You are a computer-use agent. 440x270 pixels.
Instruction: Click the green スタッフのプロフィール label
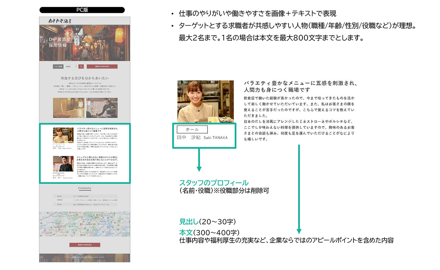tap(214, 183)
